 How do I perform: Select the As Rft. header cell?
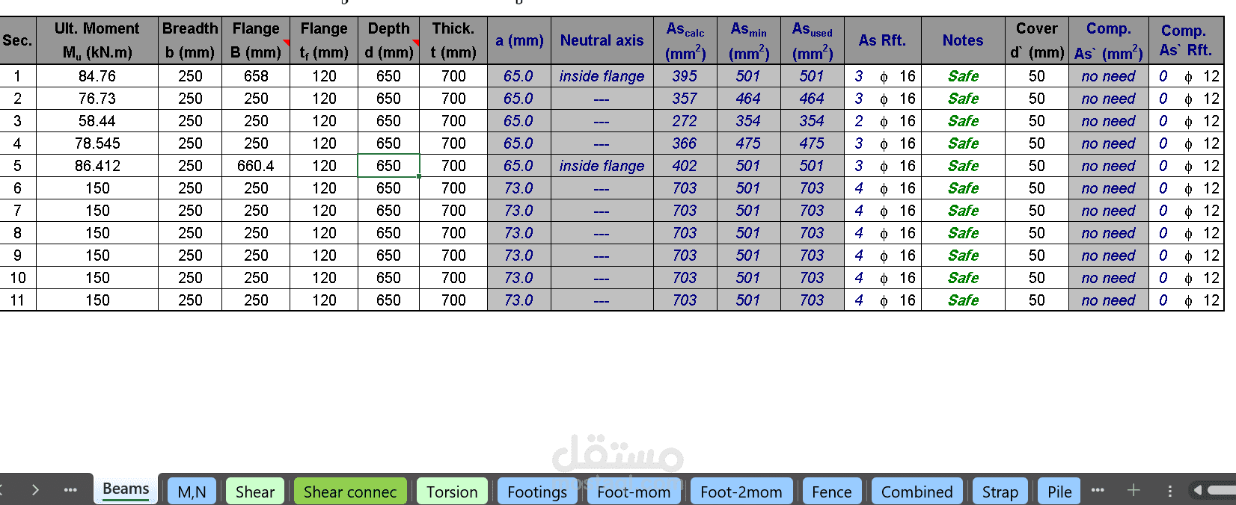(x=883, y=40)
